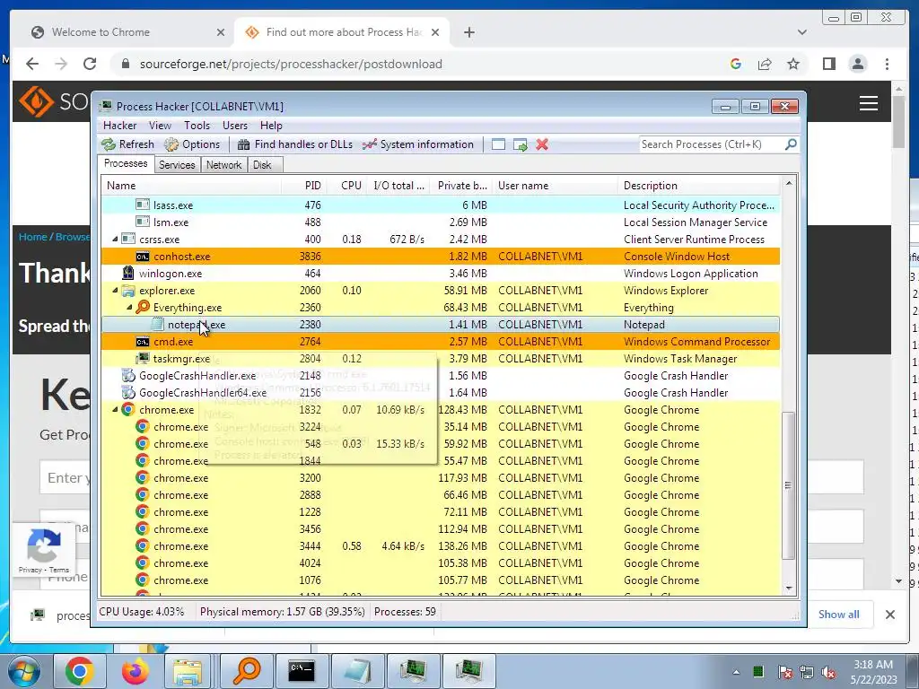Sort by the CPU column header

click(x=347, y=186)
